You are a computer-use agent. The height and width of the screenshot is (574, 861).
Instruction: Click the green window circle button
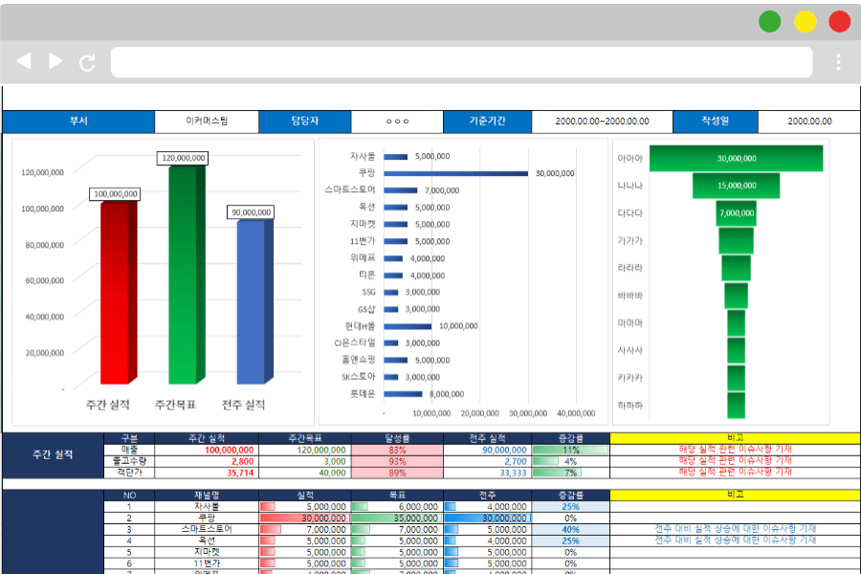(x=770, y=22)
